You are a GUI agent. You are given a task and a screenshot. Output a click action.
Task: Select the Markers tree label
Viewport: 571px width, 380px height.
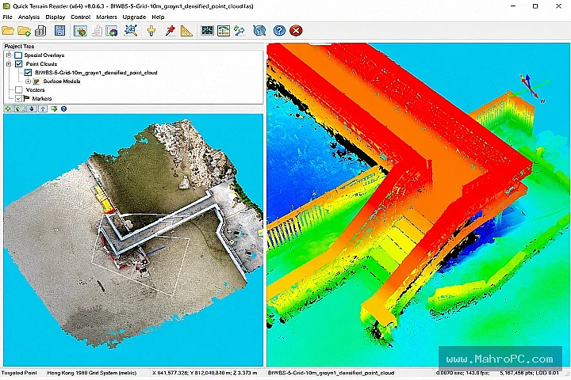[x=42, y=98]
